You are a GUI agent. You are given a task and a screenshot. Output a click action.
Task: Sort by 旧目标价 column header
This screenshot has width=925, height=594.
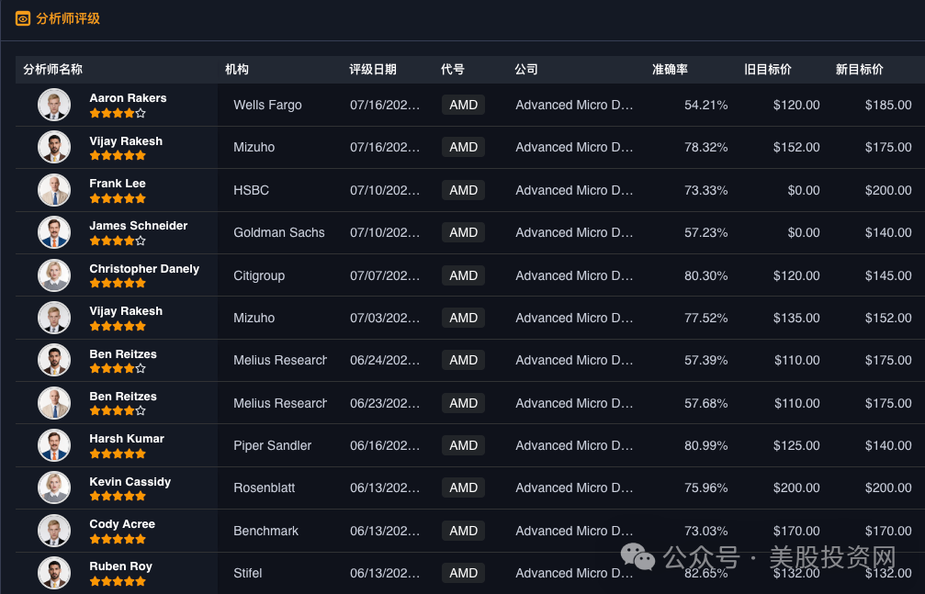768,70
